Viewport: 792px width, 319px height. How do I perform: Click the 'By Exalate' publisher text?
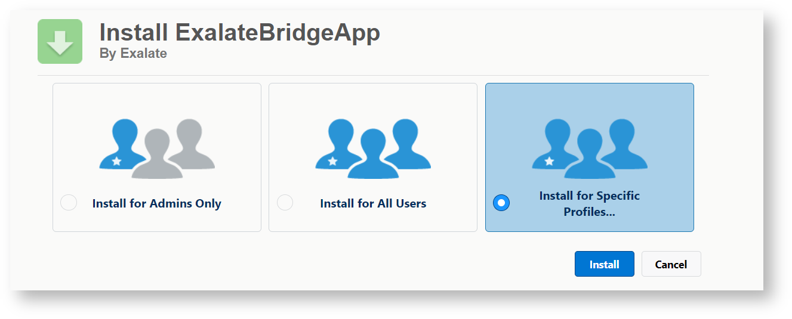click(x=133, y=53)
